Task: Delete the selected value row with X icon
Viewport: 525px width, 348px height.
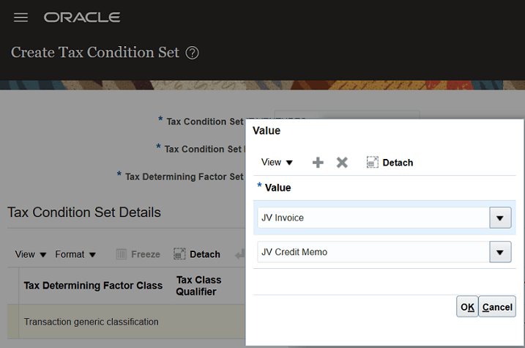Action: pyautogui.click(x=342, y=162)
